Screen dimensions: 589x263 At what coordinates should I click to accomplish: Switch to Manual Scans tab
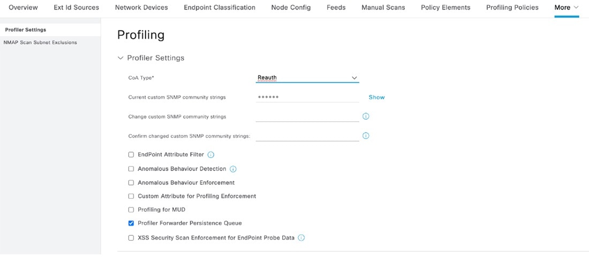point(383,7)
